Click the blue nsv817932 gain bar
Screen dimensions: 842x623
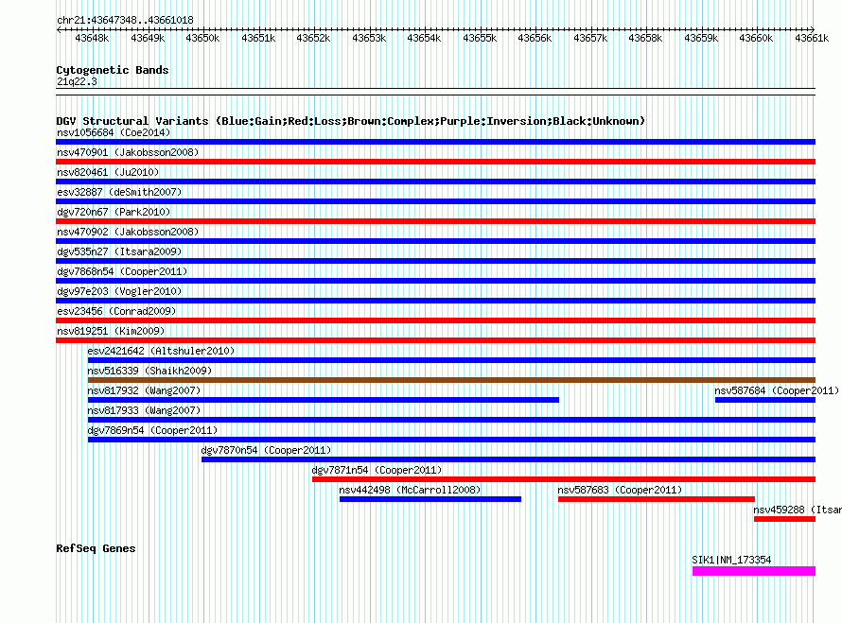(x=324, y=400)
